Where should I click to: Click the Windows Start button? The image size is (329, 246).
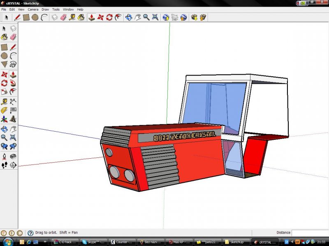click(7, 242)
